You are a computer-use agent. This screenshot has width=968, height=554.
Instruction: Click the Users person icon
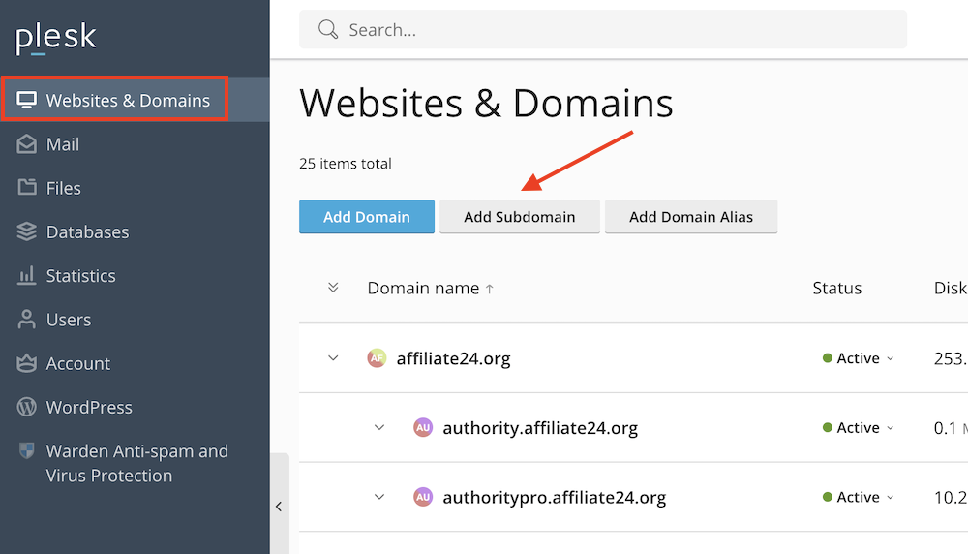point(27,320)
